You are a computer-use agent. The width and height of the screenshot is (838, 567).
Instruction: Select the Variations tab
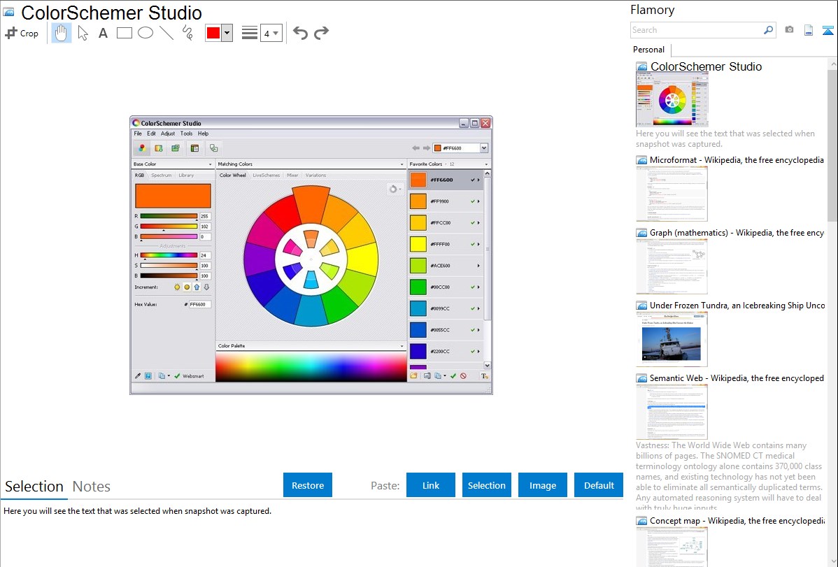click(315, 175)
